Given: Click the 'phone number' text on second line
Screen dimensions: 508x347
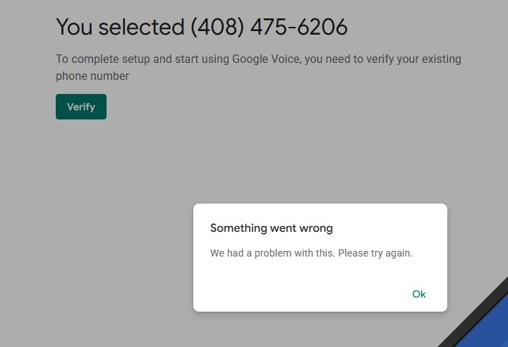Looking at the screenshot, I should pos(92,76).
